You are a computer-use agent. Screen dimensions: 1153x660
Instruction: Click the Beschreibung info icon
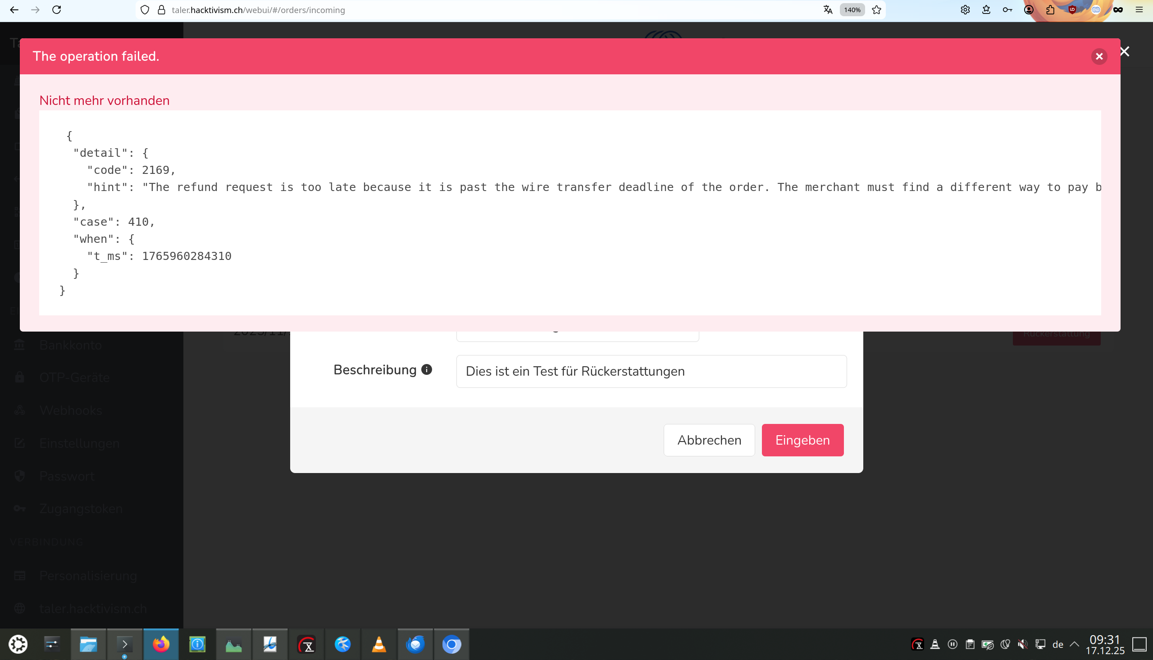pos(426,369)
